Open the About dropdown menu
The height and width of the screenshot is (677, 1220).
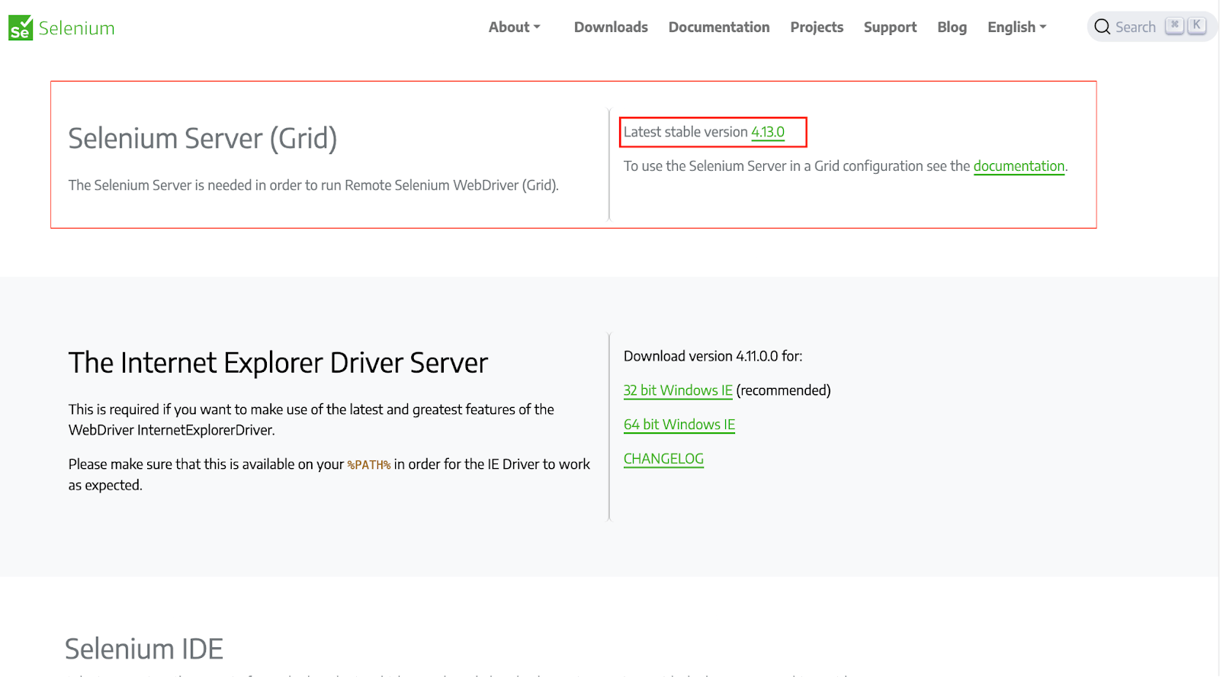coord(515,27)
